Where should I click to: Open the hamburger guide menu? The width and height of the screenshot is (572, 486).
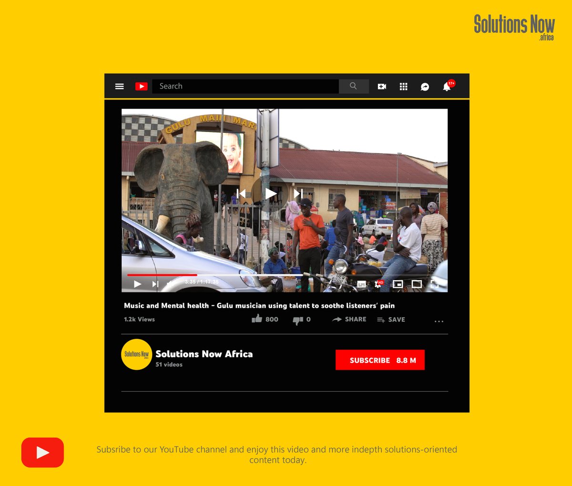pyautogui.click(x=120, y=86)
